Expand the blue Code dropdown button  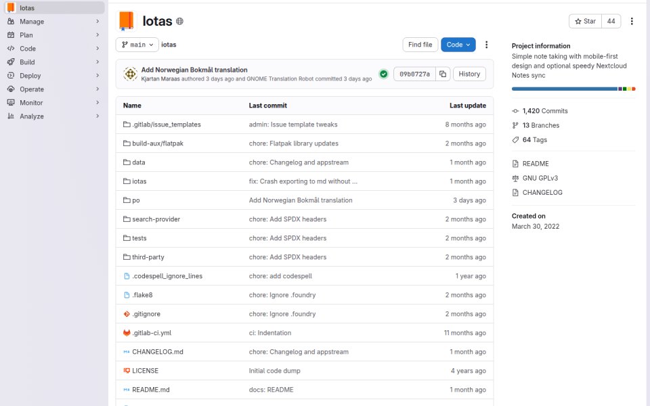tap(458, 45)
